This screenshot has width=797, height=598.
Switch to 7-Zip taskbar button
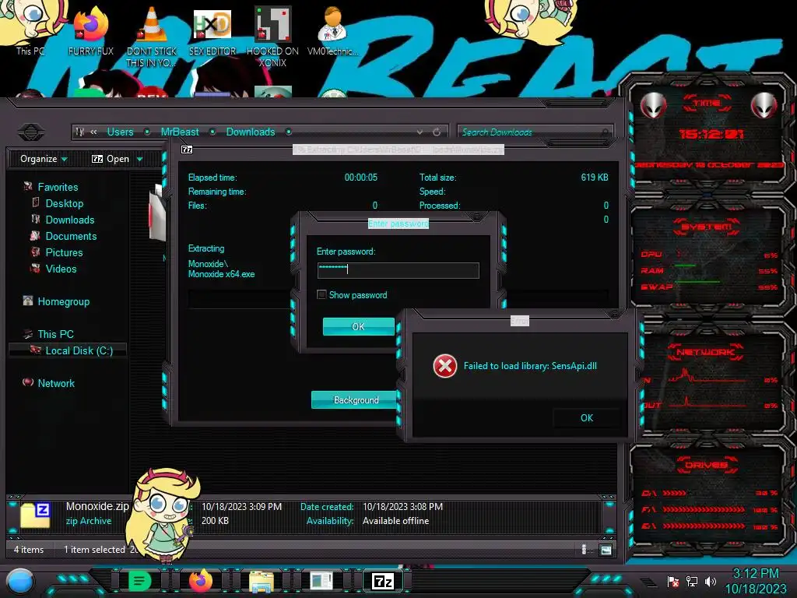(383, 581)
